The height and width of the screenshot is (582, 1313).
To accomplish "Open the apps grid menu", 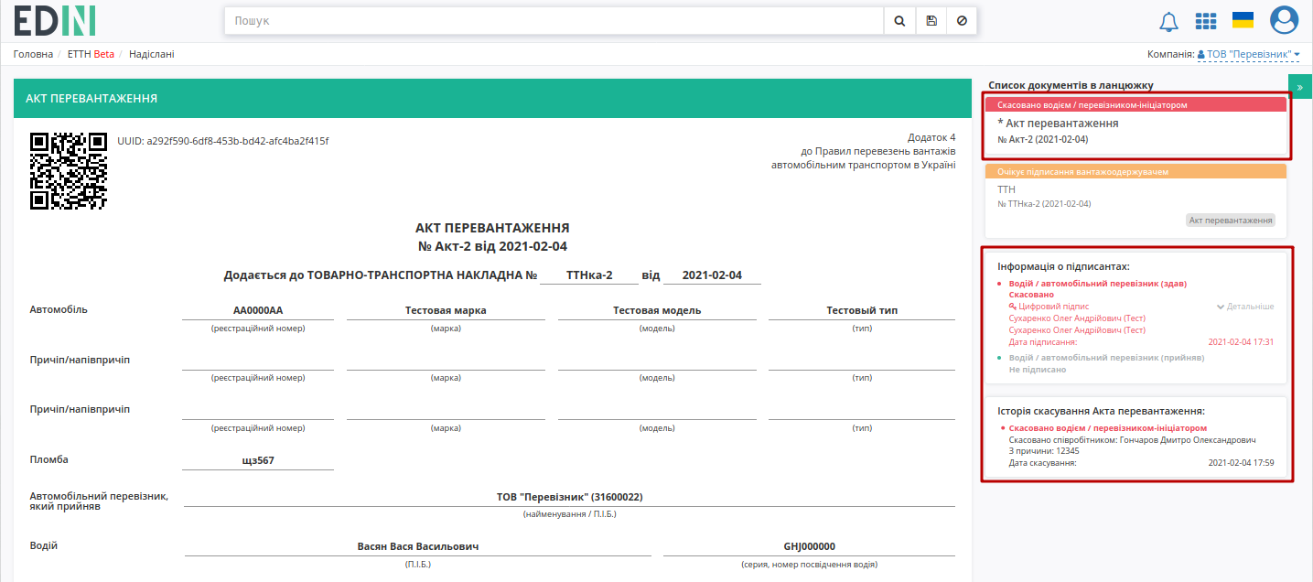I will pos(1206,21).
